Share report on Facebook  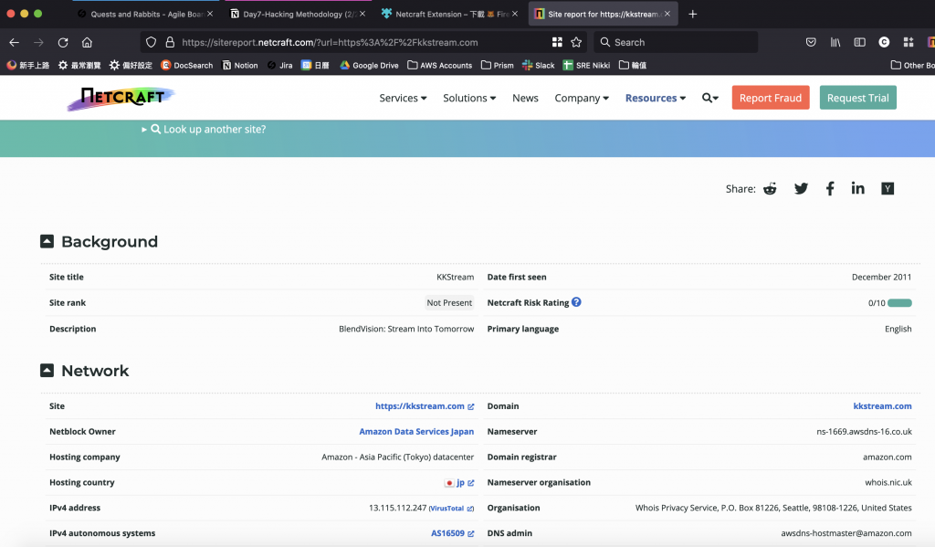click(x=830, y=188)
